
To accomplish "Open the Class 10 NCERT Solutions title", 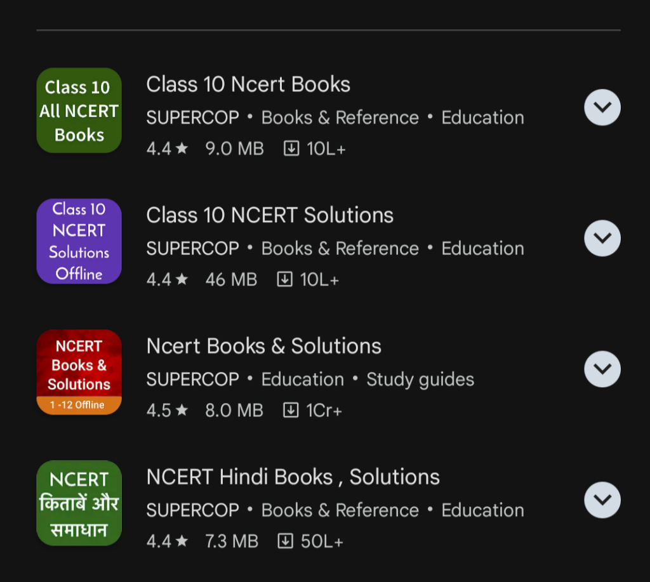I will [x=270, y=215].
